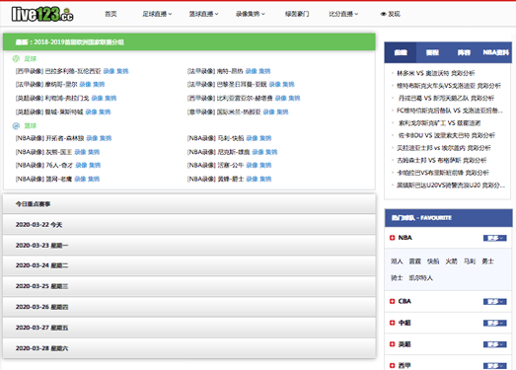Open 录像 link for 活塞-公牛 game

click(x=252, y=165)
